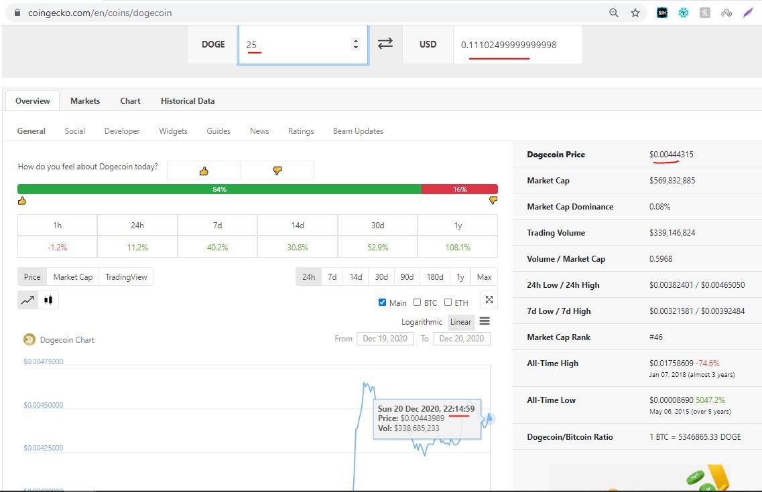Enable the BTC comparison checkbox

[x=417, y=303]
